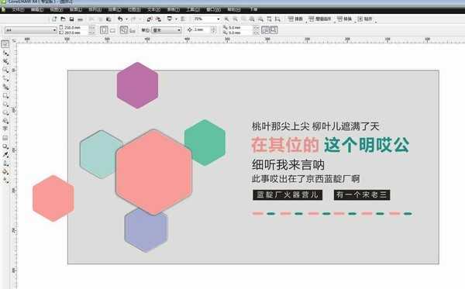Screen dimensions: 465x289
Task: Open the 视图 (View) menu
Action: tap(57, 9)
